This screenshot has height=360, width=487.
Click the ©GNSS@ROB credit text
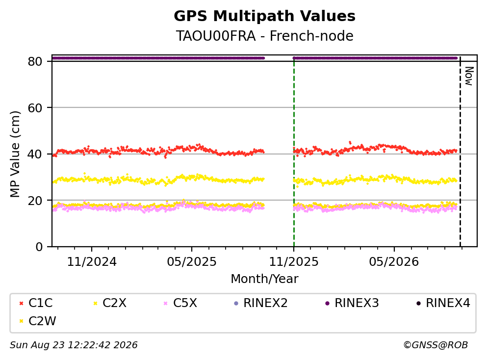pyautogui.click(x=436, y=345)
